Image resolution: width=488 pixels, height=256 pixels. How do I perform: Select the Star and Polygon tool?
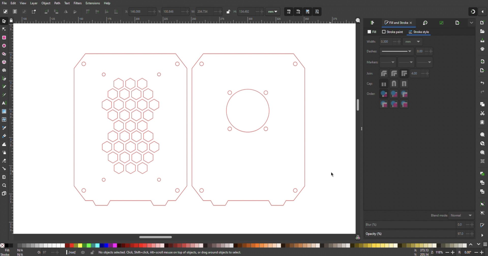[x=4, y=54]
